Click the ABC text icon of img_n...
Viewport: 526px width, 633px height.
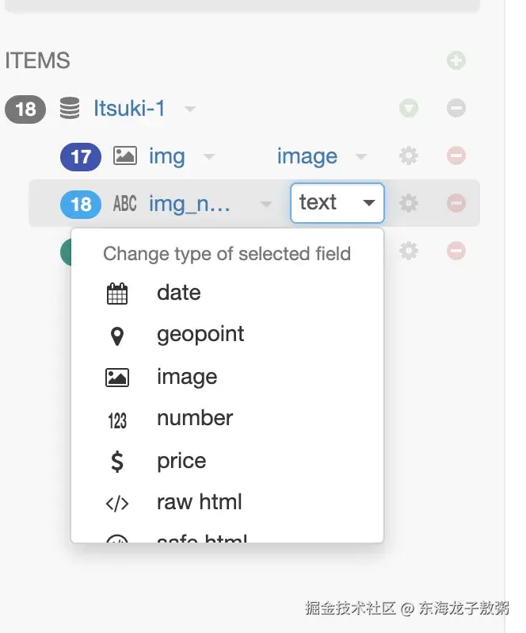(x=125, y=204)
